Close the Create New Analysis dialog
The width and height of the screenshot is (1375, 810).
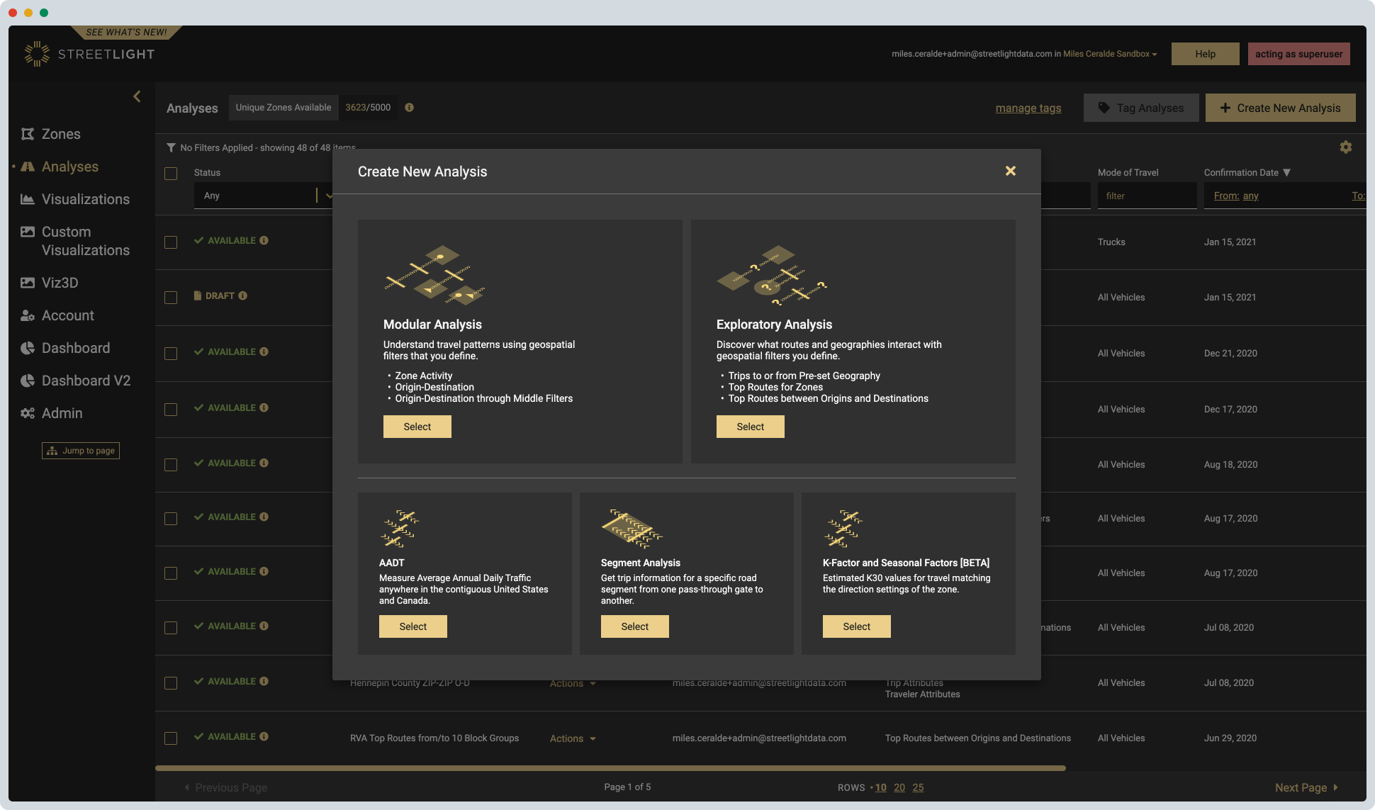pos(1011,171)
